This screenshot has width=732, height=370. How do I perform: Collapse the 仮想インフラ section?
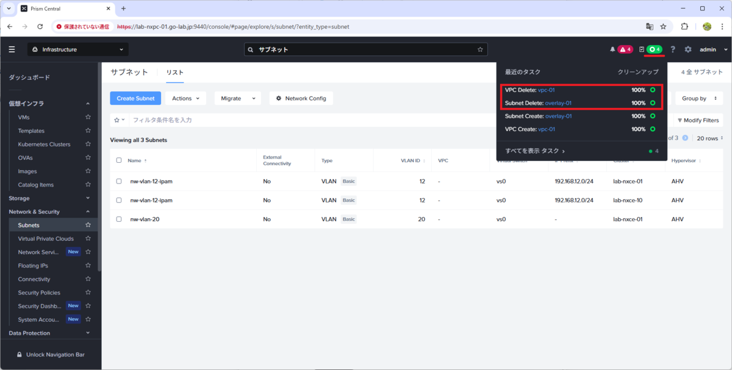pyautogui.click(x=88, y=104)
